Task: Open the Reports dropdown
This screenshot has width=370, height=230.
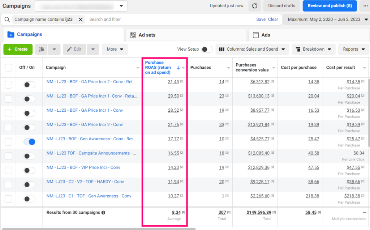Action: (x=354, y=49)
